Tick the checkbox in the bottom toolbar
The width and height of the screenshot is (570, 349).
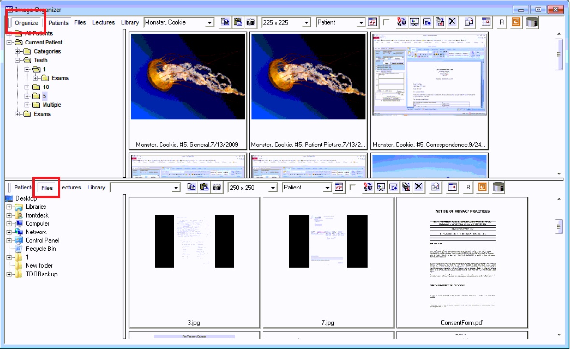pos(352,188)
